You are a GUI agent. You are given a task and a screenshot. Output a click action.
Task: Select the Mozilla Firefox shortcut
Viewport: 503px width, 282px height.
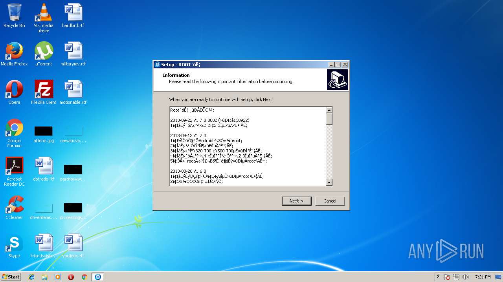tap(14, 54)
